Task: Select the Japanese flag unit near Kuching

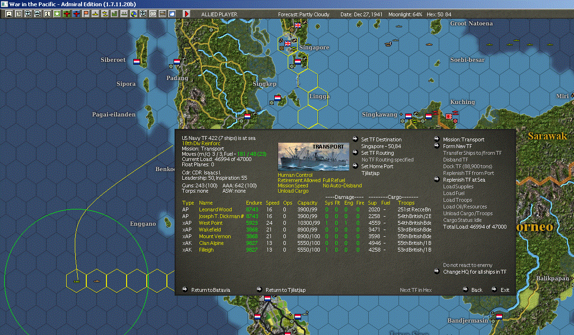Action: 449,116
